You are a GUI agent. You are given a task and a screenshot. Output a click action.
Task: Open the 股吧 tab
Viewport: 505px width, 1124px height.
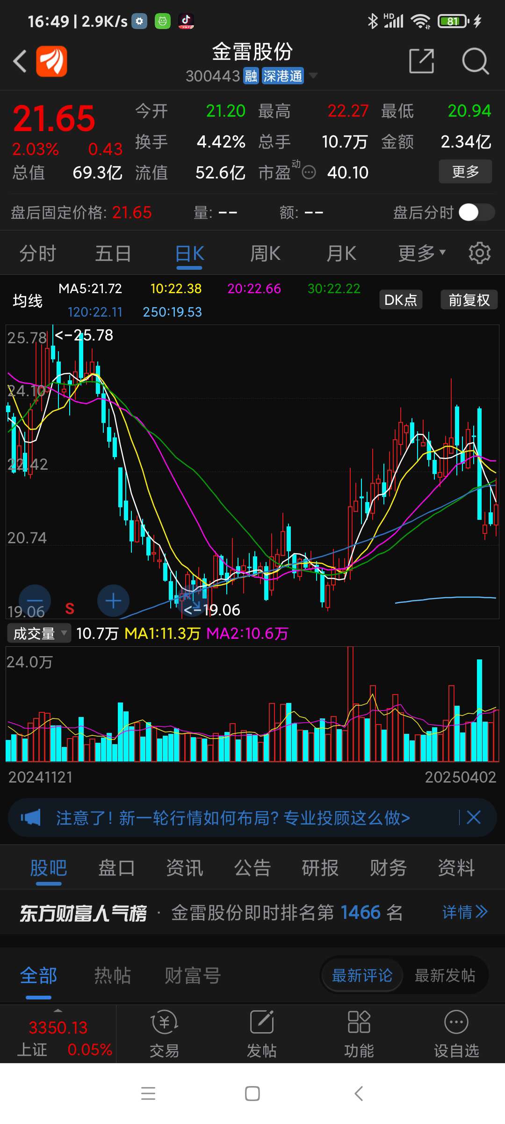[x=49, y=868]
